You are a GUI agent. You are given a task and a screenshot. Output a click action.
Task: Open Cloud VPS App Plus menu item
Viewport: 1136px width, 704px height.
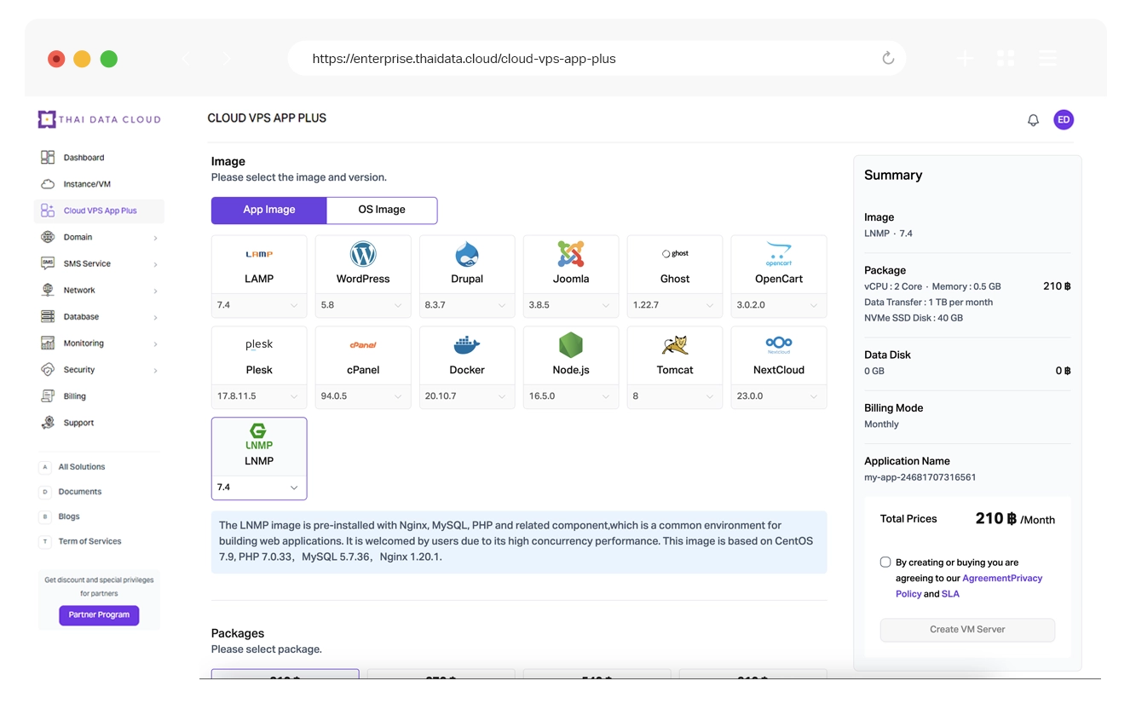pyautogui.click(x=99, y=211)
